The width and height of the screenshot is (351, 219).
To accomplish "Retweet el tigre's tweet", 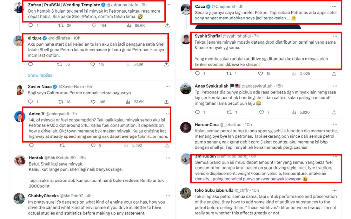I will click(60, 64).
